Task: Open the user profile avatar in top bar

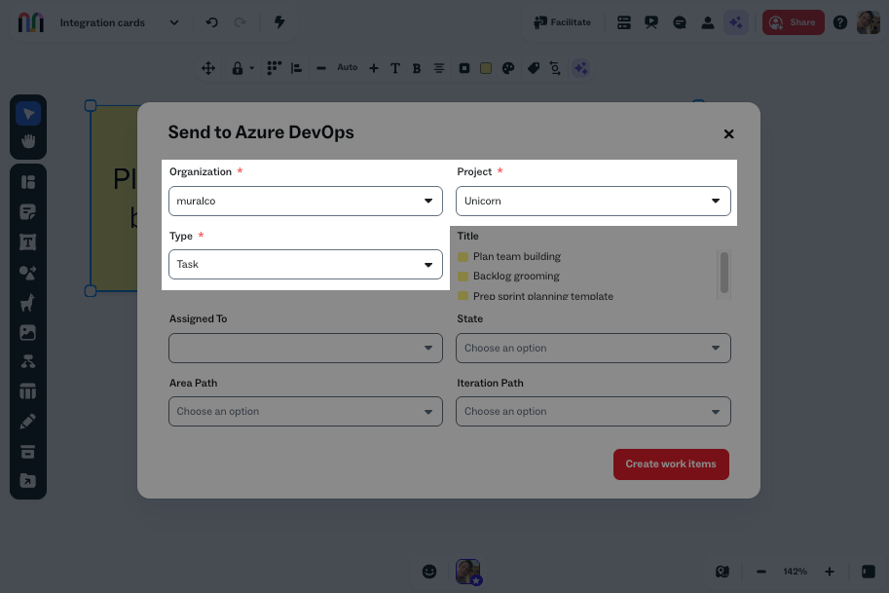Action: [868, 22]
